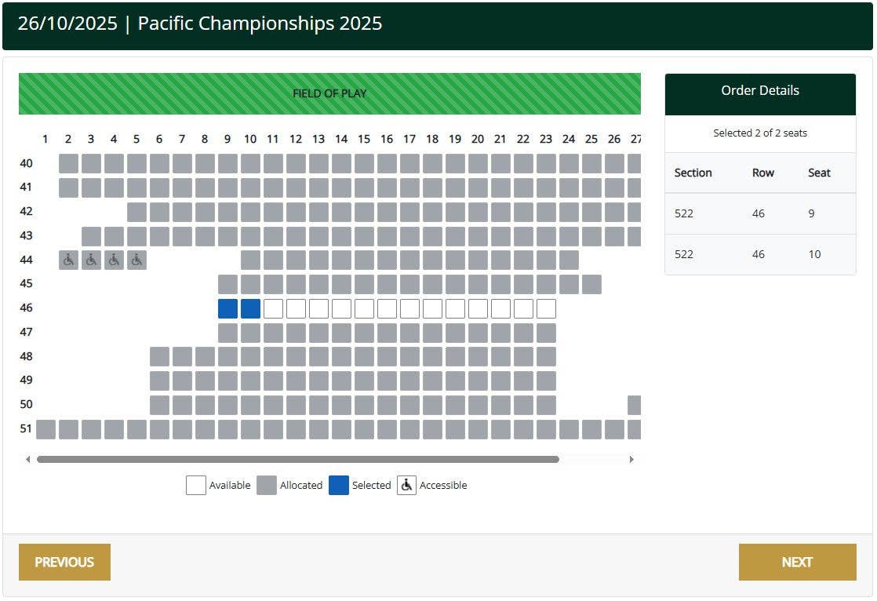This screenshot has width=877, height=601.
Task: Select available seat 15 in row 46
Action: [364, 308]
